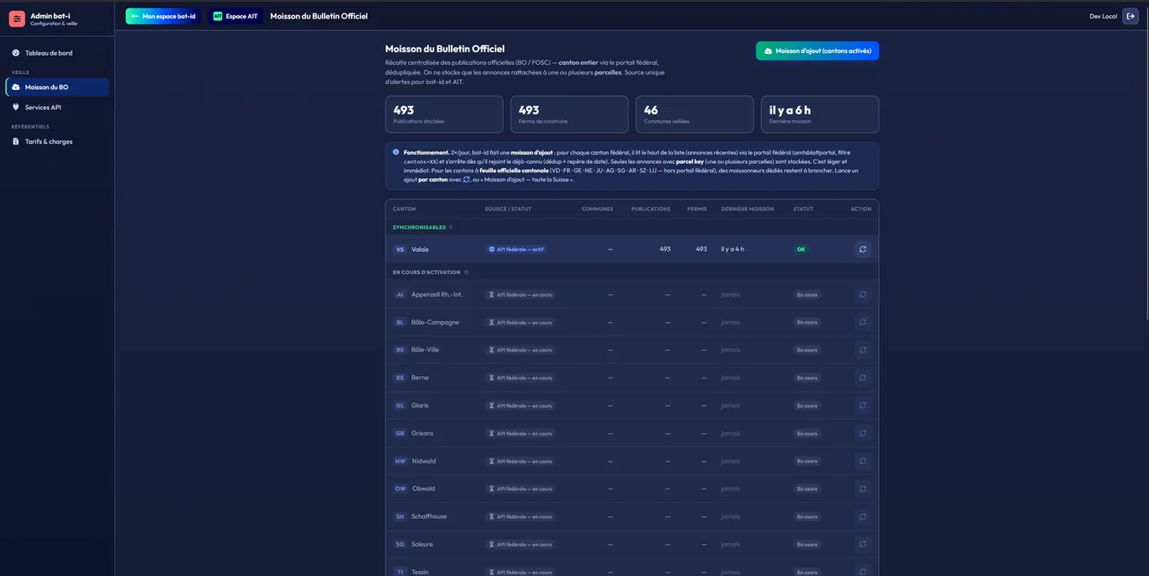Click Dev Local user label
The image size is (1149, 576).
[1103, 16]
